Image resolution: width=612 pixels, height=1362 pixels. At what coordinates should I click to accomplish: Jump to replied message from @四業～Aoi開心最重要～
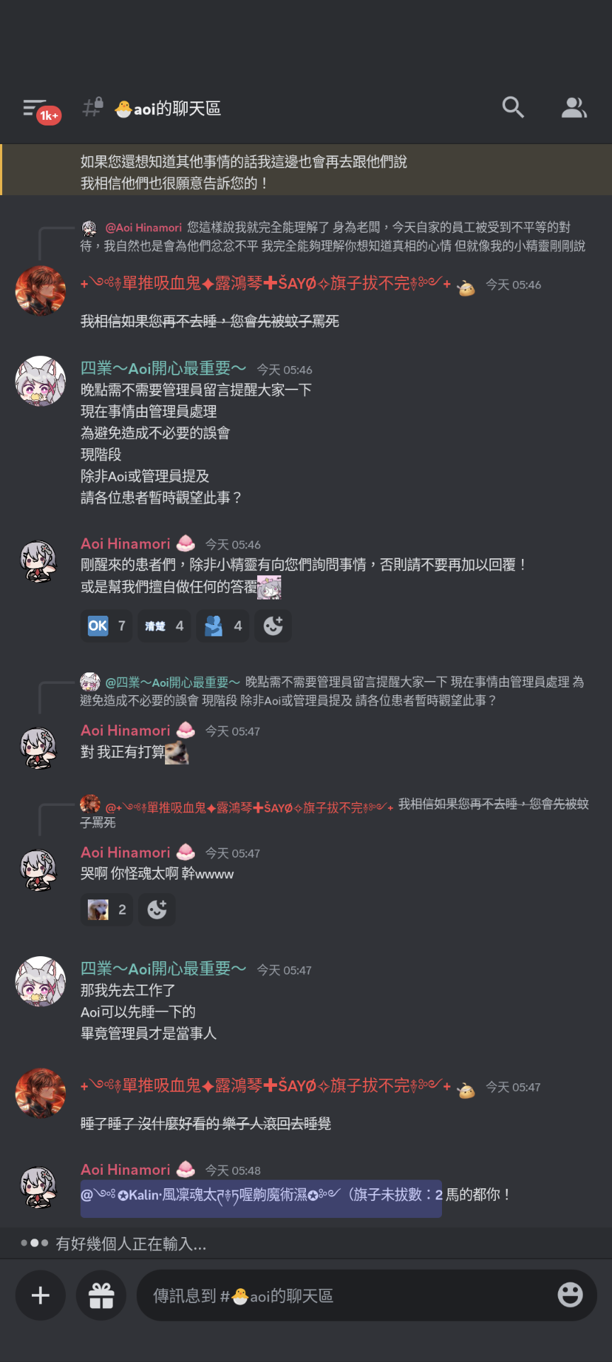point(333,691)
